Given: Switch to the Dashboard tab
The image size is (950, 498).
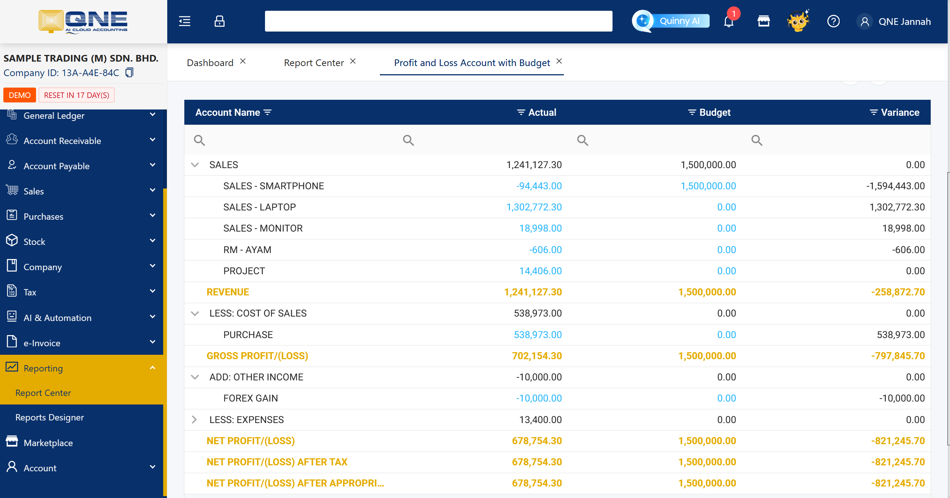Looking at the screenshot, I should [210, 63].
